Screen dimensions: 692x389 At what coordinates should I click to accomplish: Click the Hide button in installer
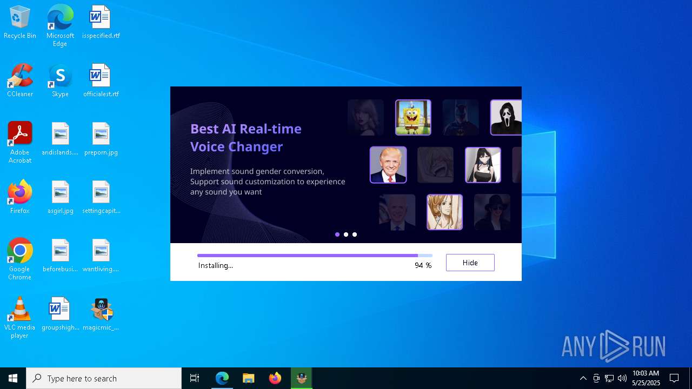(470, 263)
